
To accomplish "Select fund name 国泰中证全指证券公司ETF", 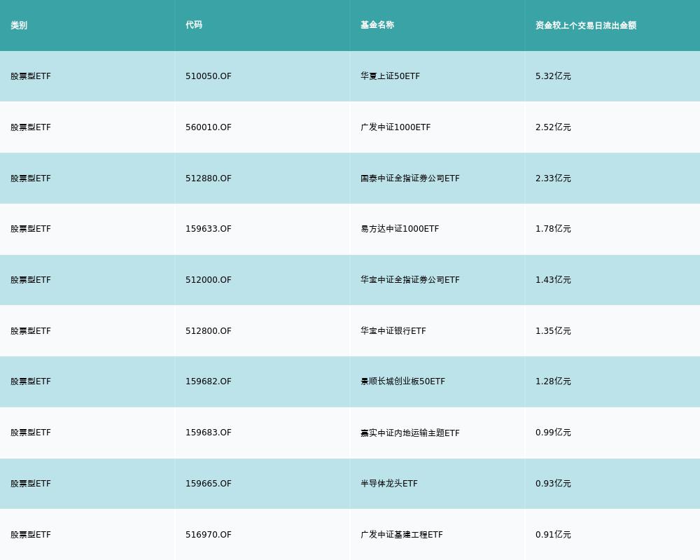I will pyautogui.click(x=409, y=178).
